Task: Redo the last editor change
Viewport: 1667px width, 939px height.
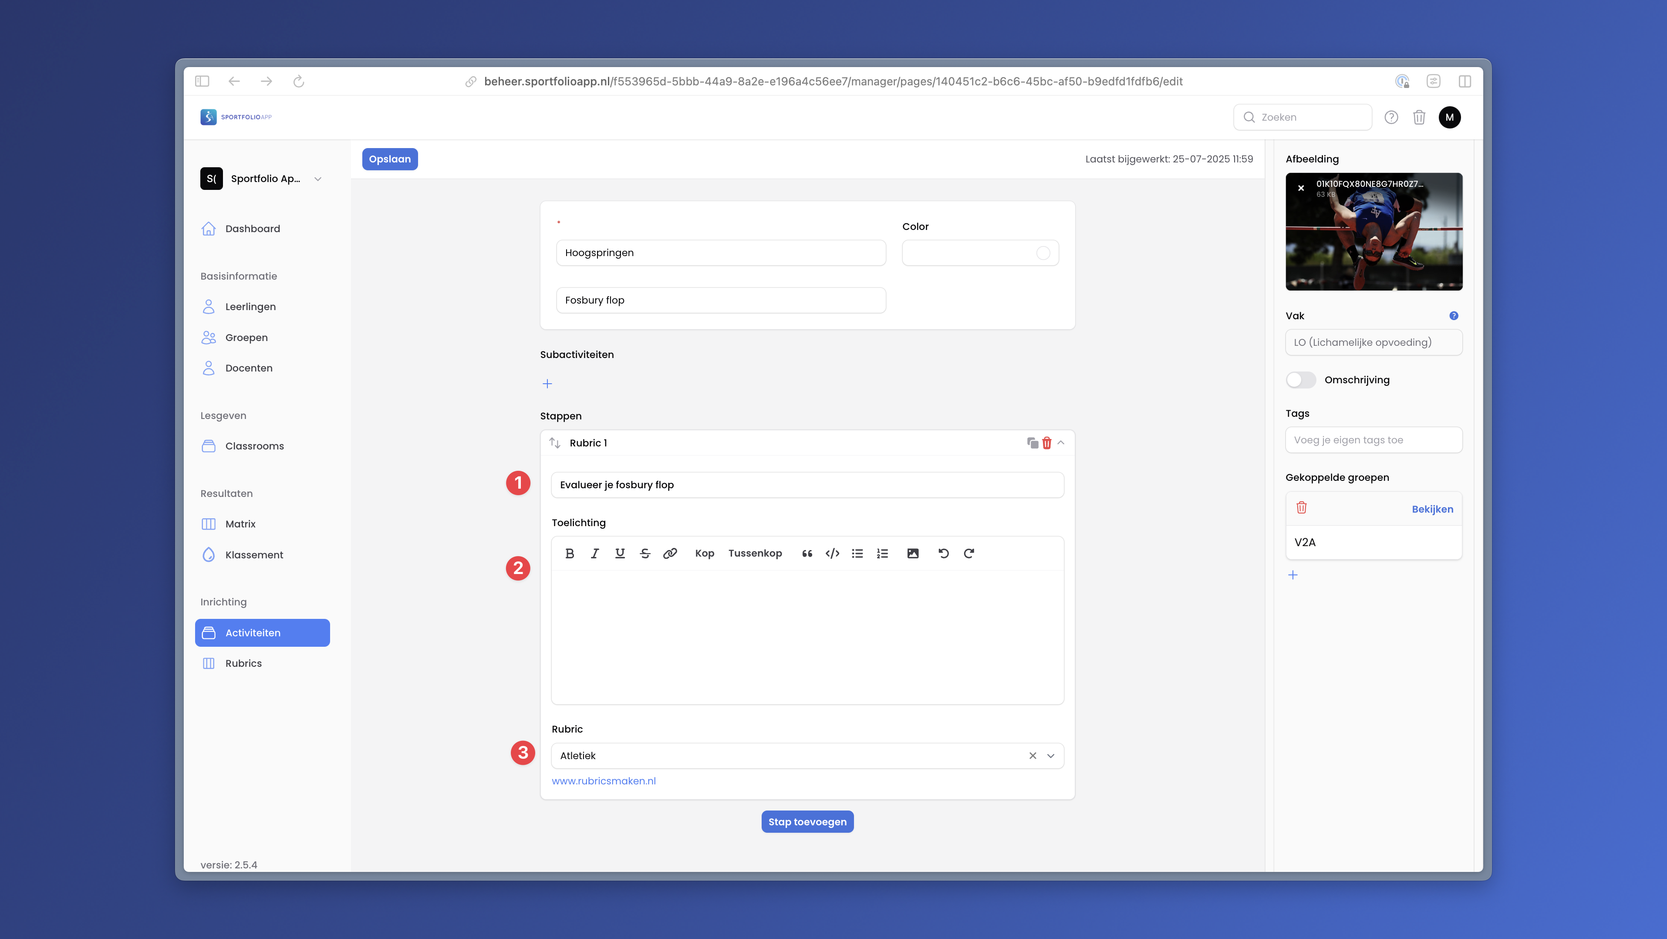Action: pos(969,553)
